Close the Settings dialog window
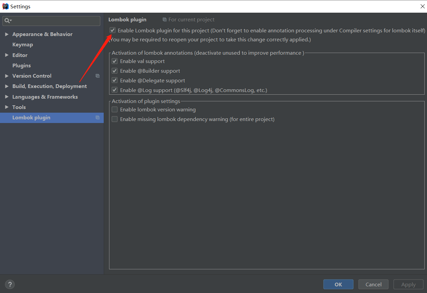Viewport: 427px width, 293px height. (x=422, y=6)
